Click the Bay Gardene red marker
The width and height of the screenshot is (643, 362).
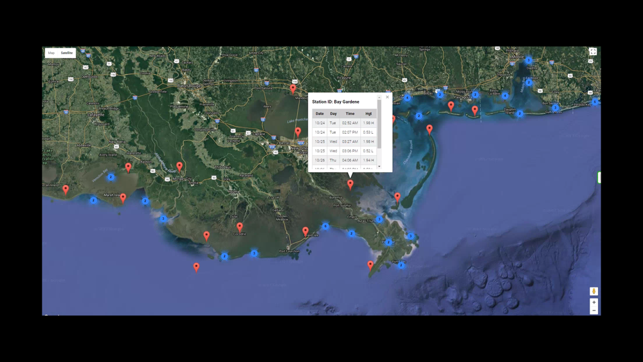tap(350, 185)
